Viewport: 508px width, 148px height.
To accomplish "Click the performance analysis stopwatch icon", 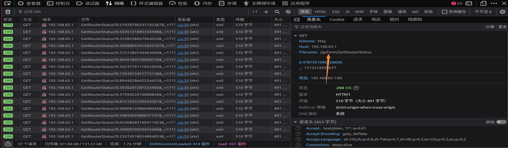I will 8,144.
